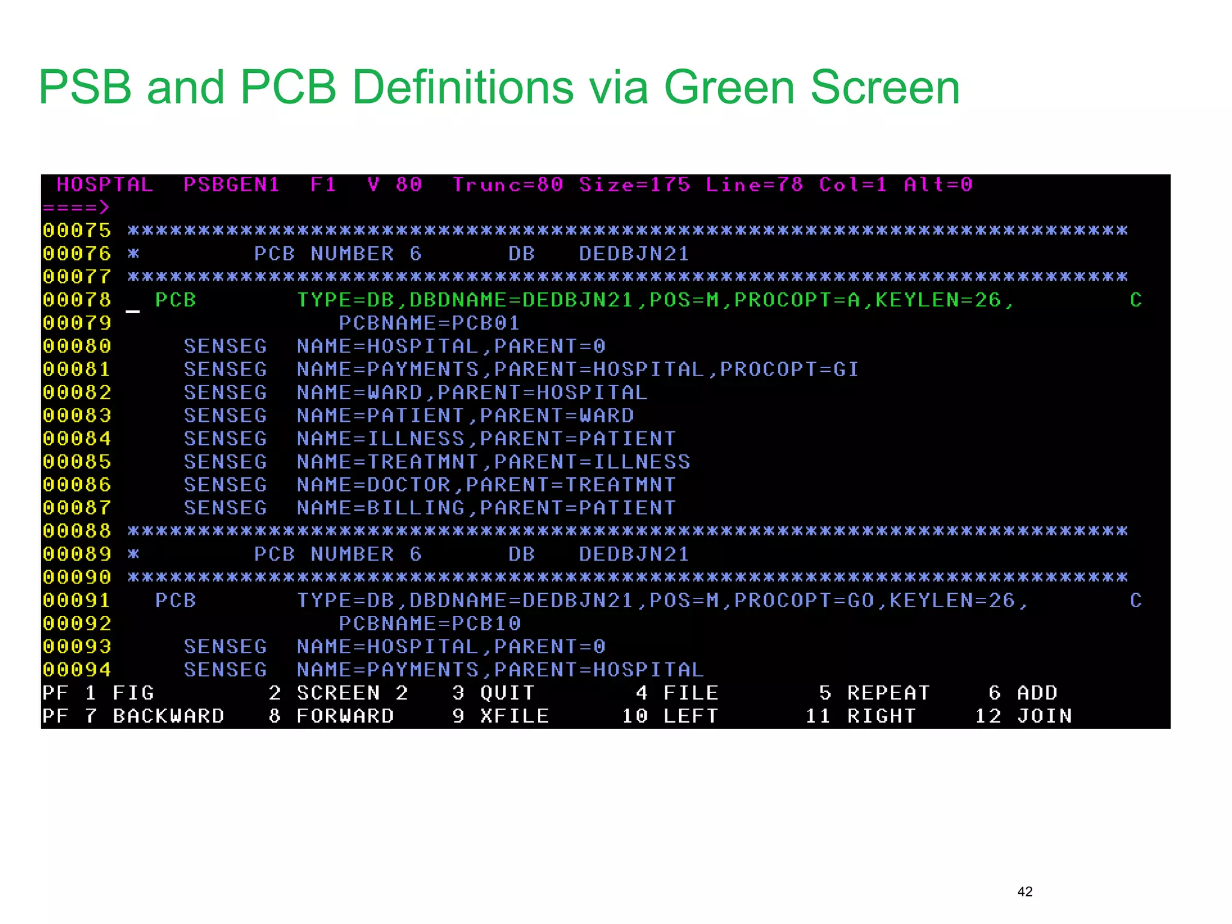1232x924 pixels.
Task: Click PF 7 BACKWARD key label
Action: coord(133,716)
